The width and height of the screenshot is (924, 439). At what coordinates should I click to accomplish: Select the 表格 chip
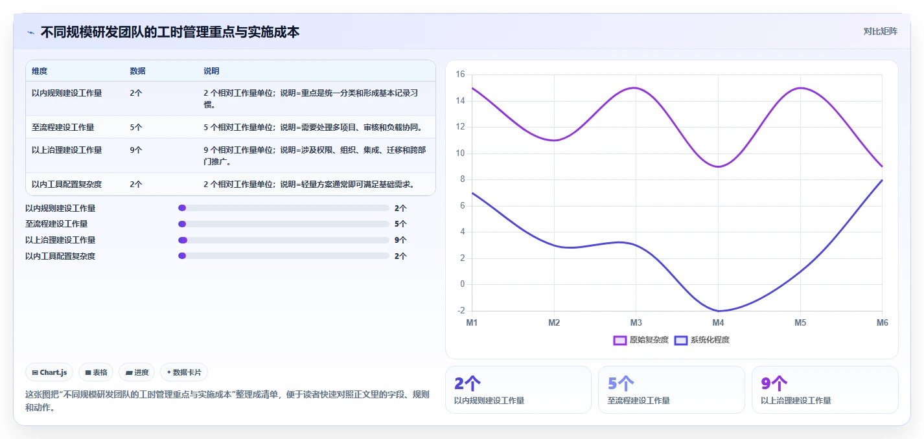tap(96, 372)
